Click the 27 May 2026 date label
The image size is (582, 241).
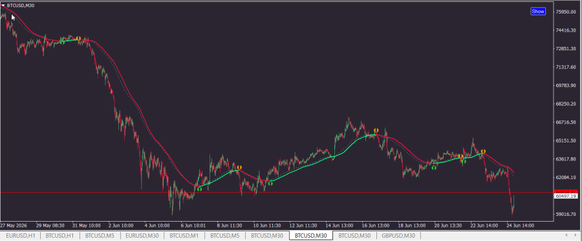click(x=13, y=226)
